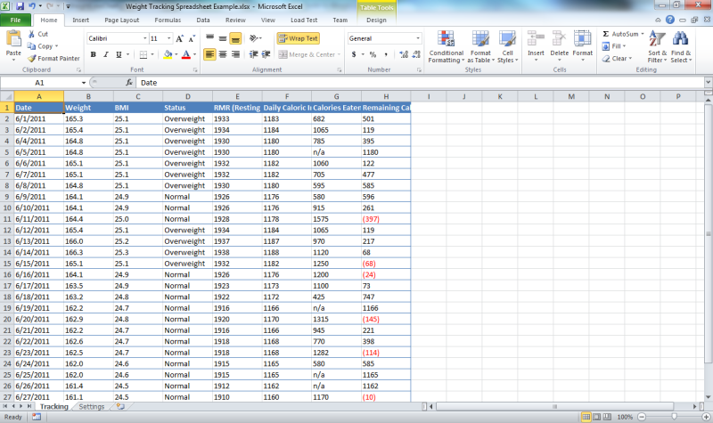Switch to the Settings sheet tab

click(x=92, y=407)
